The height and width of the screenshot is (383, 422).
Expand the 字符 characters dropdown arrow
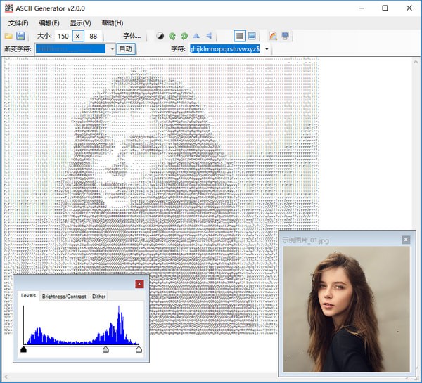(x=267, y=49)
